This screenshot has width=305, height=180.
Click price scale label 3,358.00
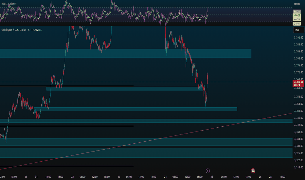coord(298,97)
